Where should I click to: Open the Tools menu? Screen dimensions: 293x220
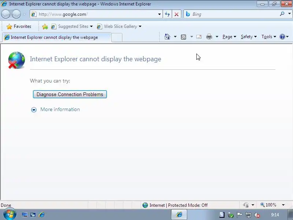tap(269, 37)
